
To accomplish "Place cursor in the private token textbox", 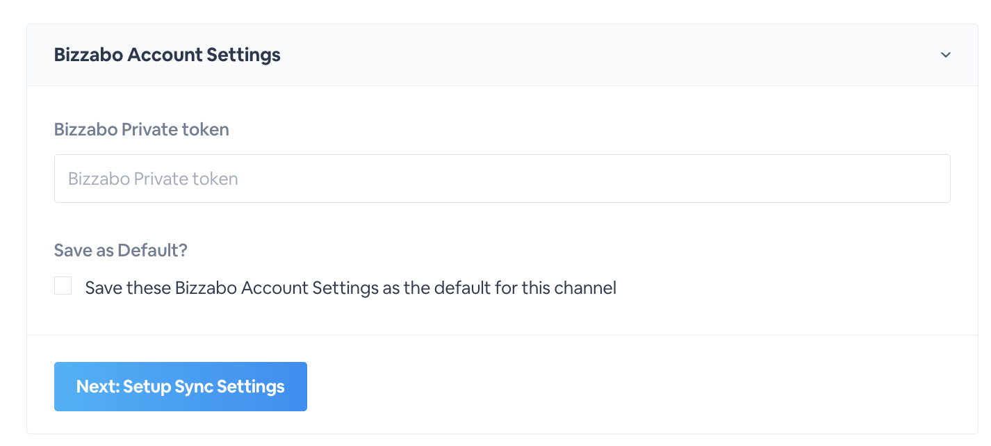I will [502, 179].
